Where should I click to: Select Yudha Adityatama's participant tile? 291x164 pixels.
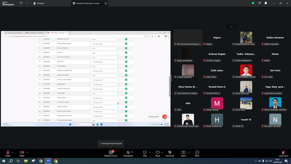click(x=246, y=54)
